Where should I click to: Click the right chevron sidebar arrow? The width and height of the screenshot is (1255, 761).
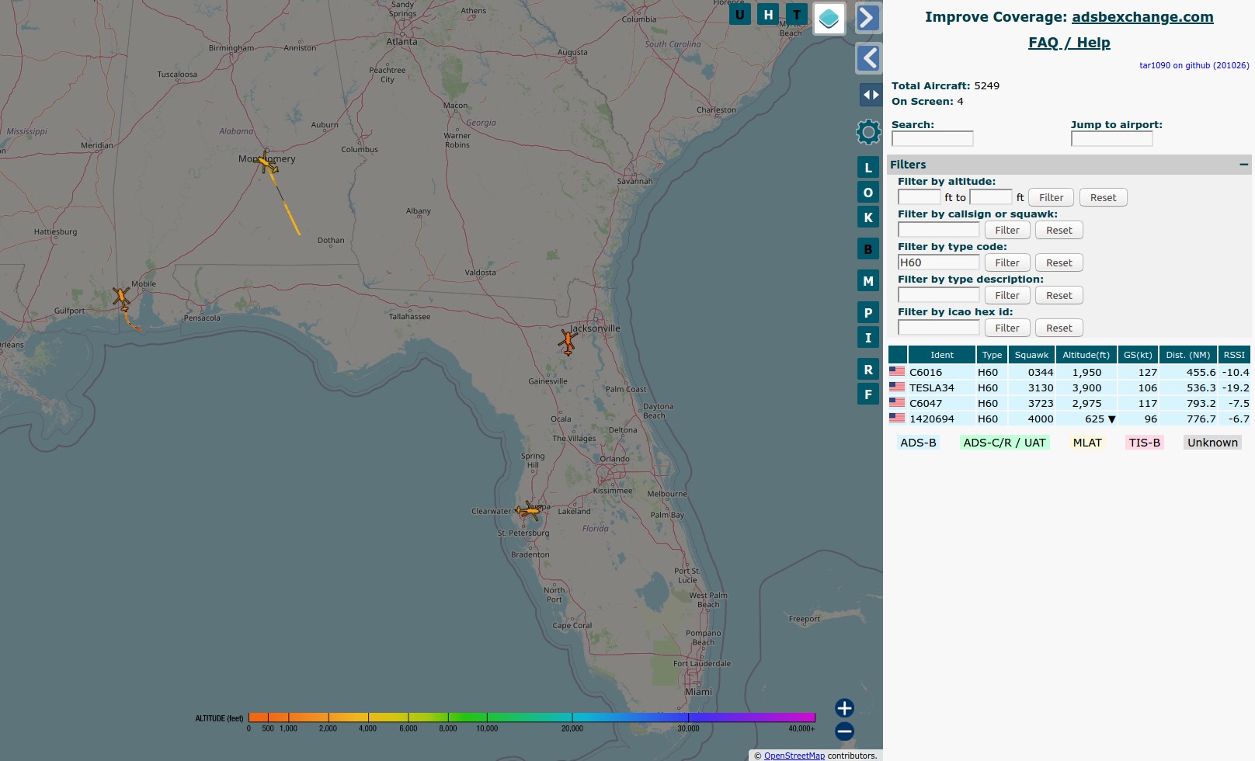(x=868, y=18)
